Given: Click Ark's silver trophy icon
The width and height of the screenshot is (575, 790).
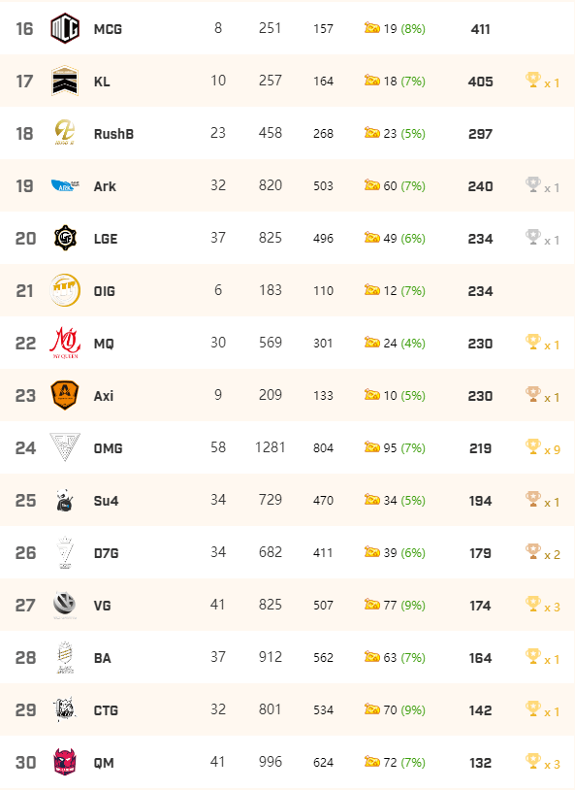Looking at the screenshot, I should click(x=532, y=185).
